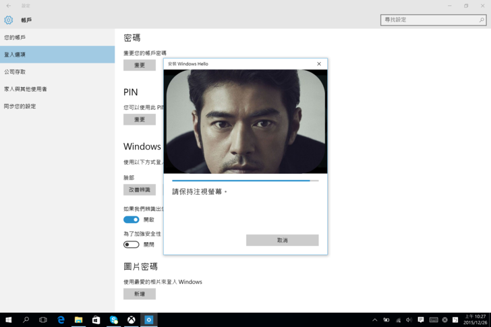Click the 圖片密碼 heading
The height and width of the screenshot is (327, 491).
point(140,266)
